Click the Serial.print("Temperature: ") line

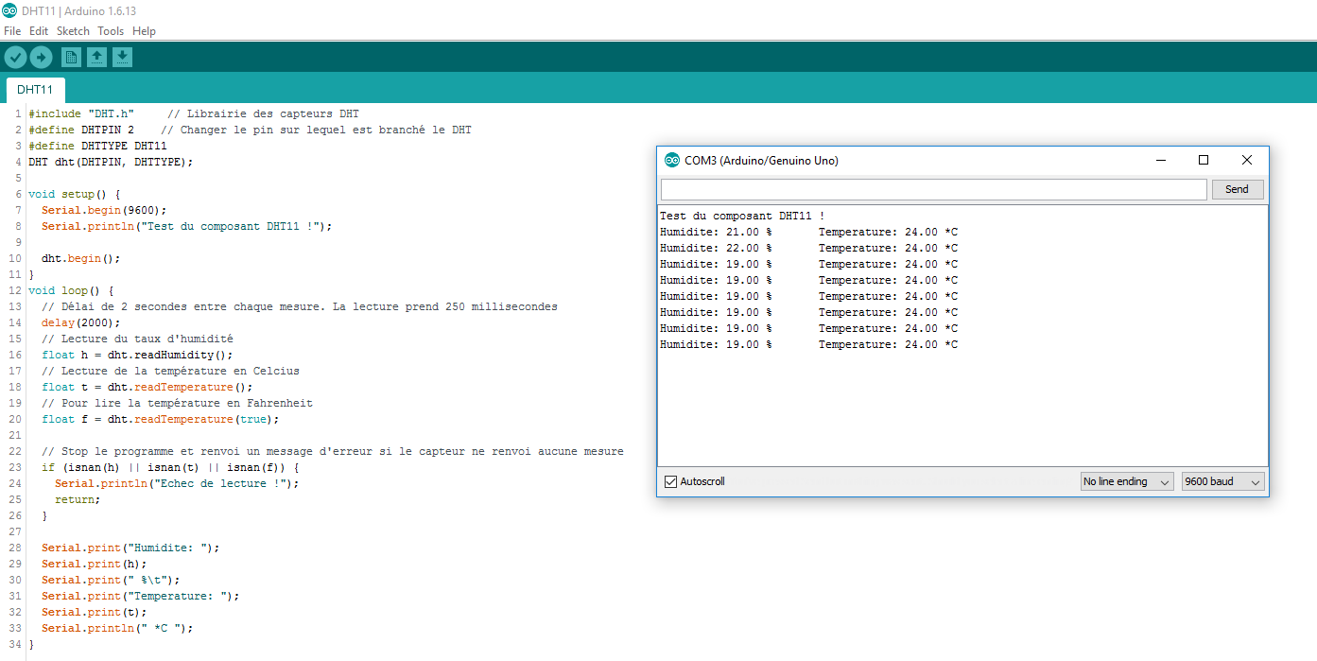click(141, 596)
